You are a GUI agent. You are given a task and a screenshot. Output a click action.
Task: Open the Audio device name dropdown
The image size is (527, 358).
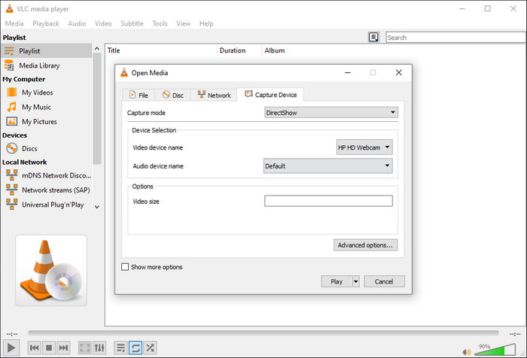tap(328, 166)
